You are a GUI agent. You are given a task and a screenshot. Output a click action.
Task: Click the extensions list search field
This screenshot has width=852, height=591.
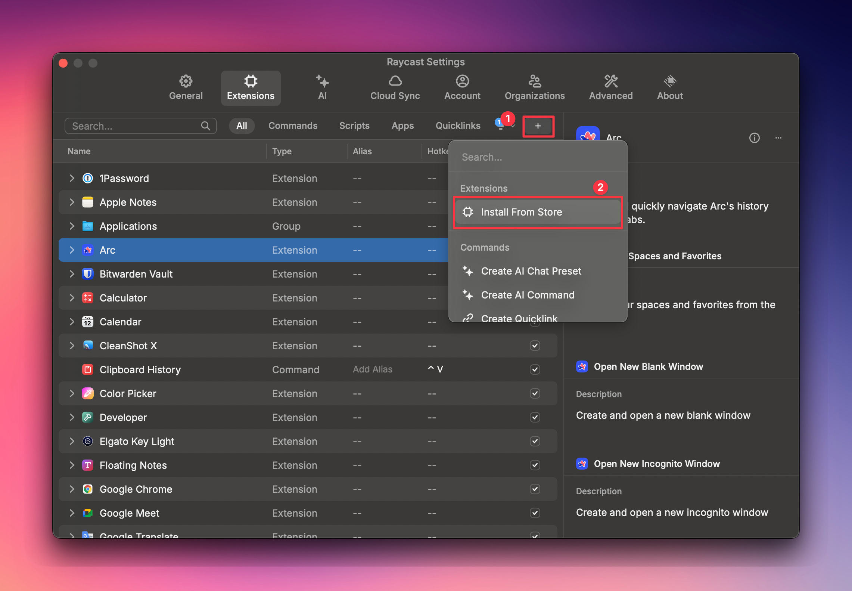(x=140, y=126)
